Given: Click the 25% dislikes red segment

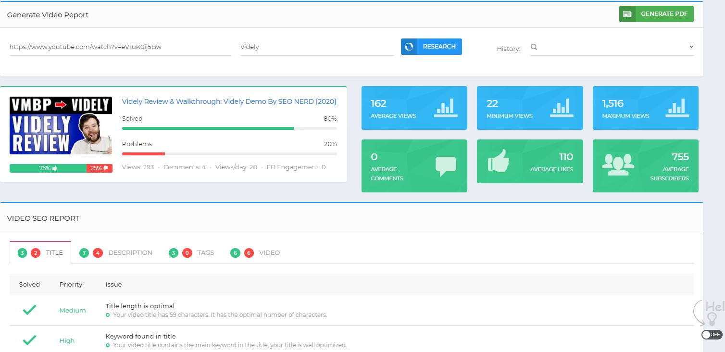Looking at the screenshot, I should (100, 168).
